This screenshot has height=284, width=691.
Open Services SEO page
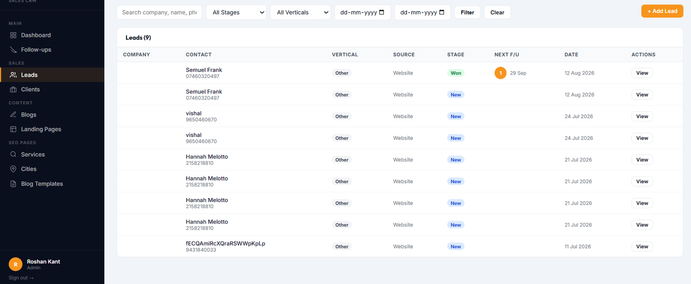tap(52, 154)
